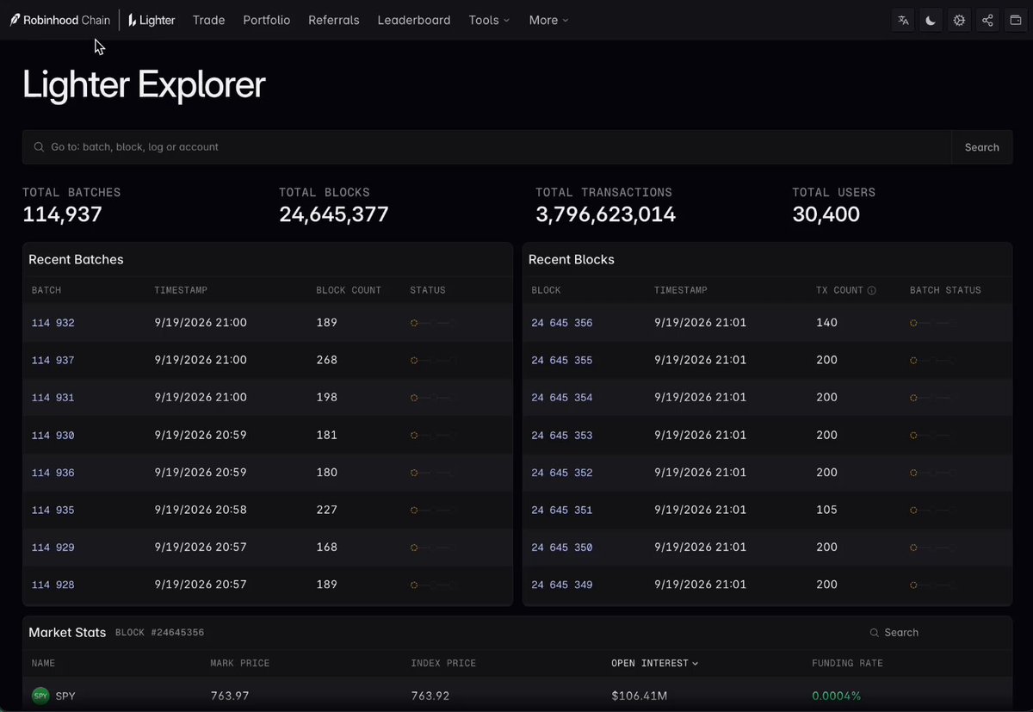Open the Leaderboard page
This screenshot has height=712, width=1033.
click(414, 20)
